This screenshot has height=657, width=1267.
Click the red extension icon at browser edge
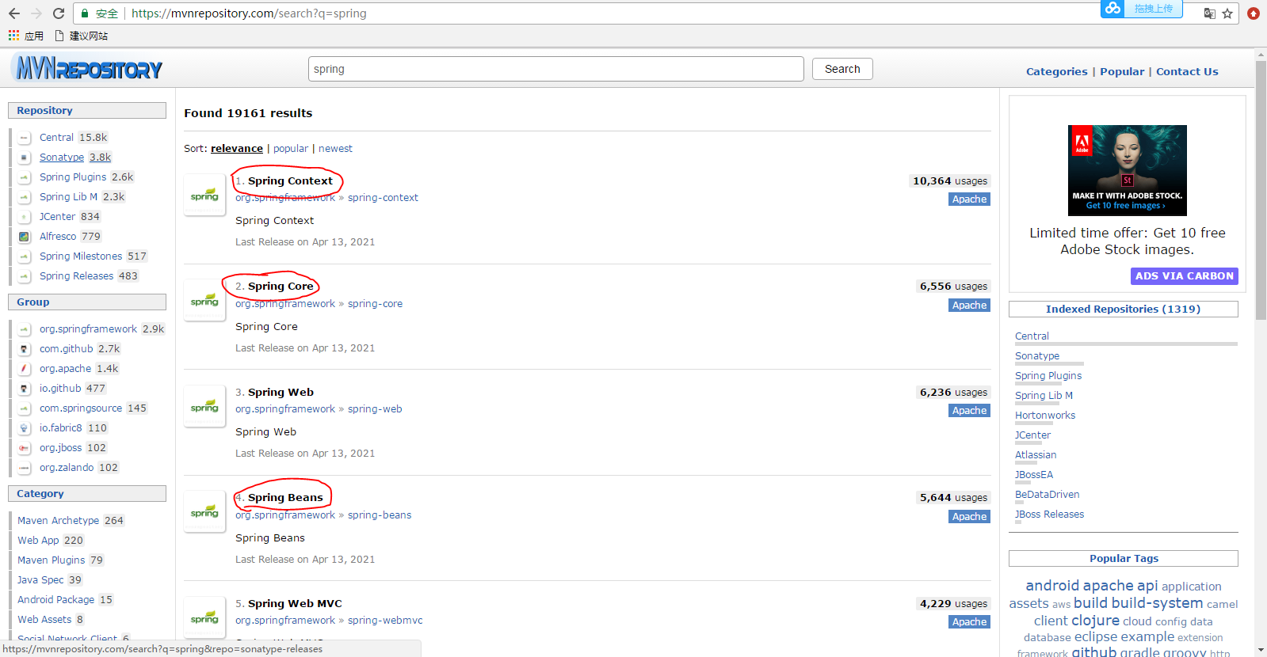point(1254,13)
